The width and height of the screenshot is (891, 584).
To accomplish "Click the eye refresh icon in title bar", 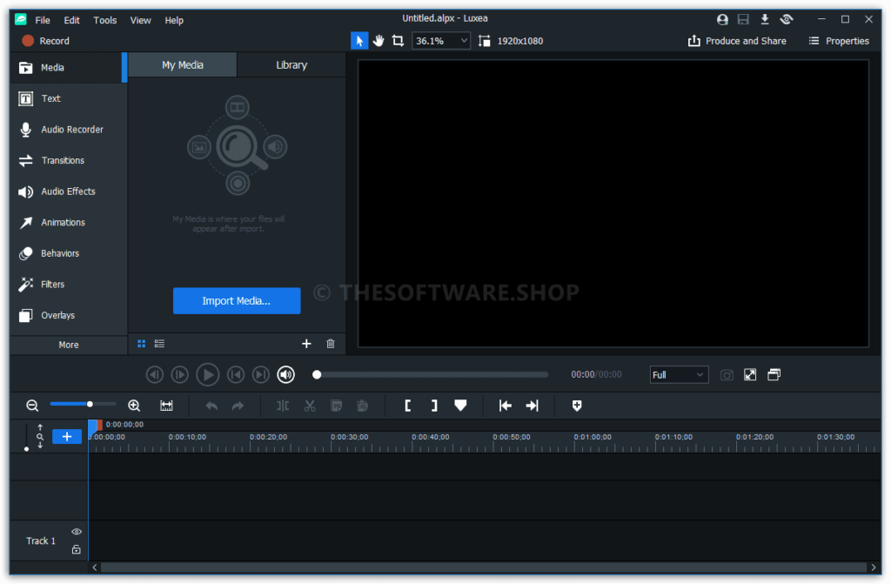I will coord(787,19).
